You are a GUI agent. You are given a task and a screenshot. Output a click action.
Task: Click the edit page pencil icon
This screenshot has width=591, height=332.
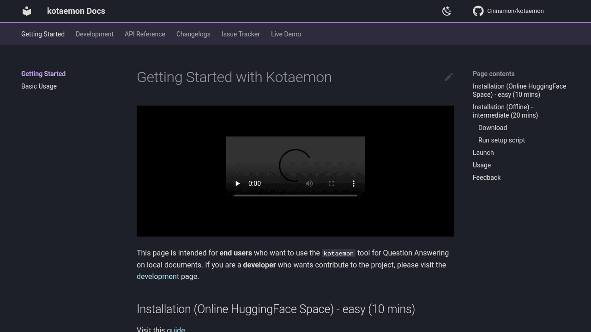click(448, 77)
